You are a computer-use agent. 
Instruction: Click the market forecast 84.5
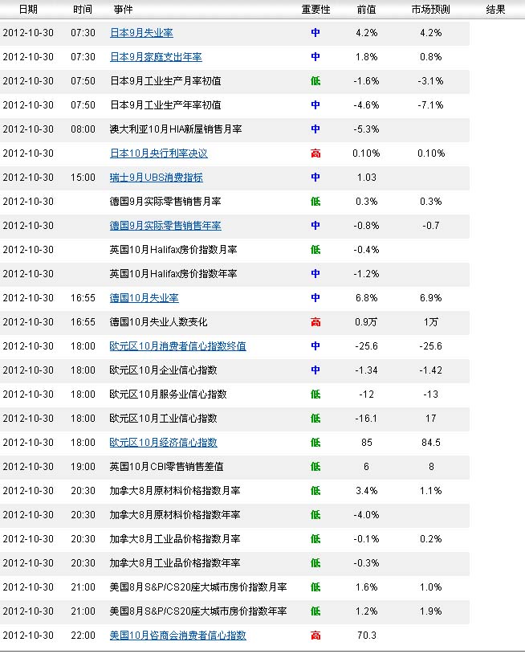pos(431,443)
